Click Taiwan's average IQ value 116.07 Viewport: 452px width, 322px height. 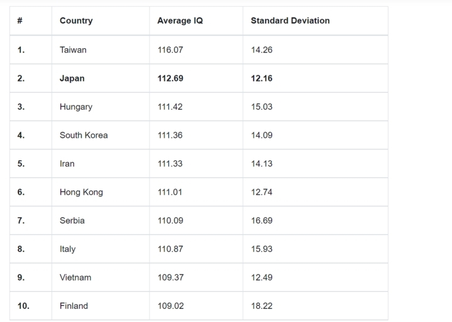[x=170, y=49]
